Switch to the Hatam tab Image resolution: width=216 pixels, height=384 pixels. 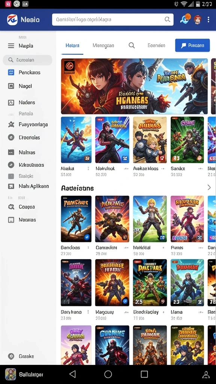coord(72,45)
